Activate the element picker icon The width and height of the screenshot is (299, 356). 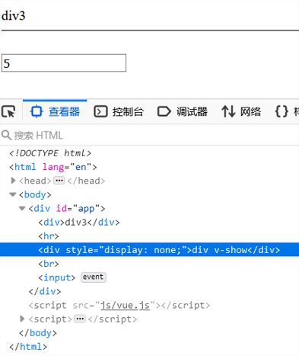point(8,111)
